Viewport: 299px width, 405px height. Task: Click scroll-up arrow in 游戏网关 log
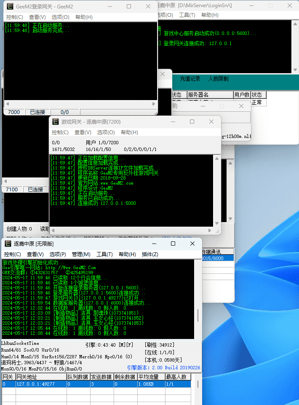(217, 158)
